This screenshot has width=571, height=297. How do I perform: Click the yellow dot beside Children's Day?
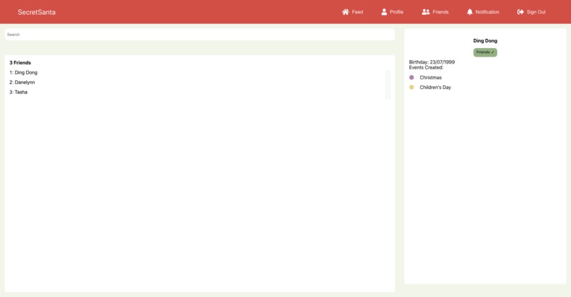(x=412, y=87)
